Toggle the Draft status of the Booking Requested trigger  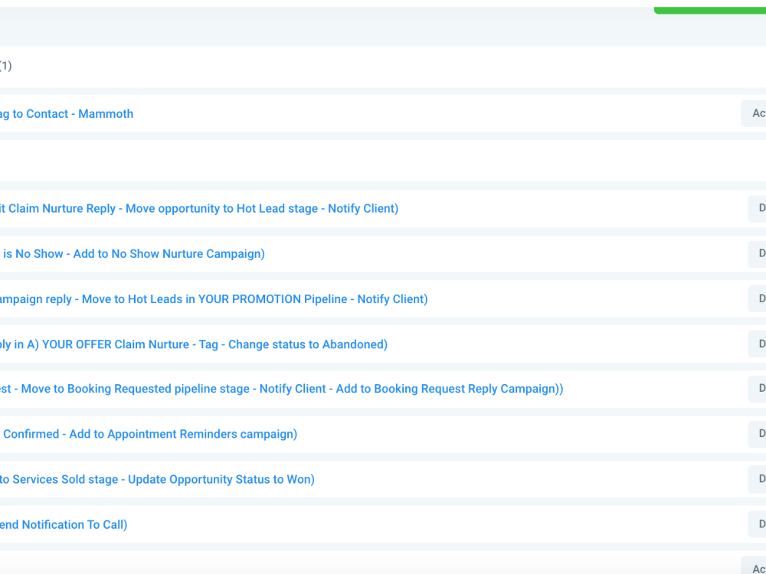click(758, 389)
